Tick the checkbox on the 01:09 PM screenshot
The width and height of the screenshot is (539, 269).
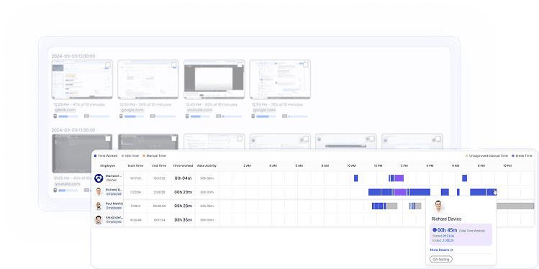tap(108, 139)
